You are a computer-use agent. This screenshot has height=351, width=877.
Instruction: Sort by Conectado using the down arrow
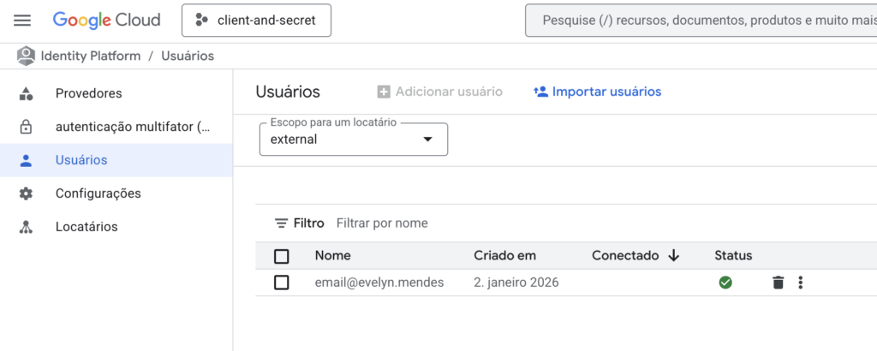(674, 255)
